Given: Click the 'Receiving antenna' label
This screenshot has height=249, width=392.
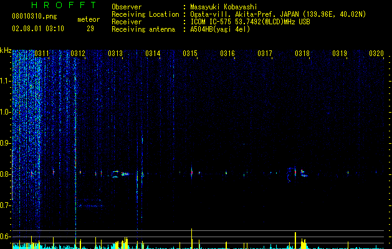Looking at the screenshot, I should click(143, 29).
